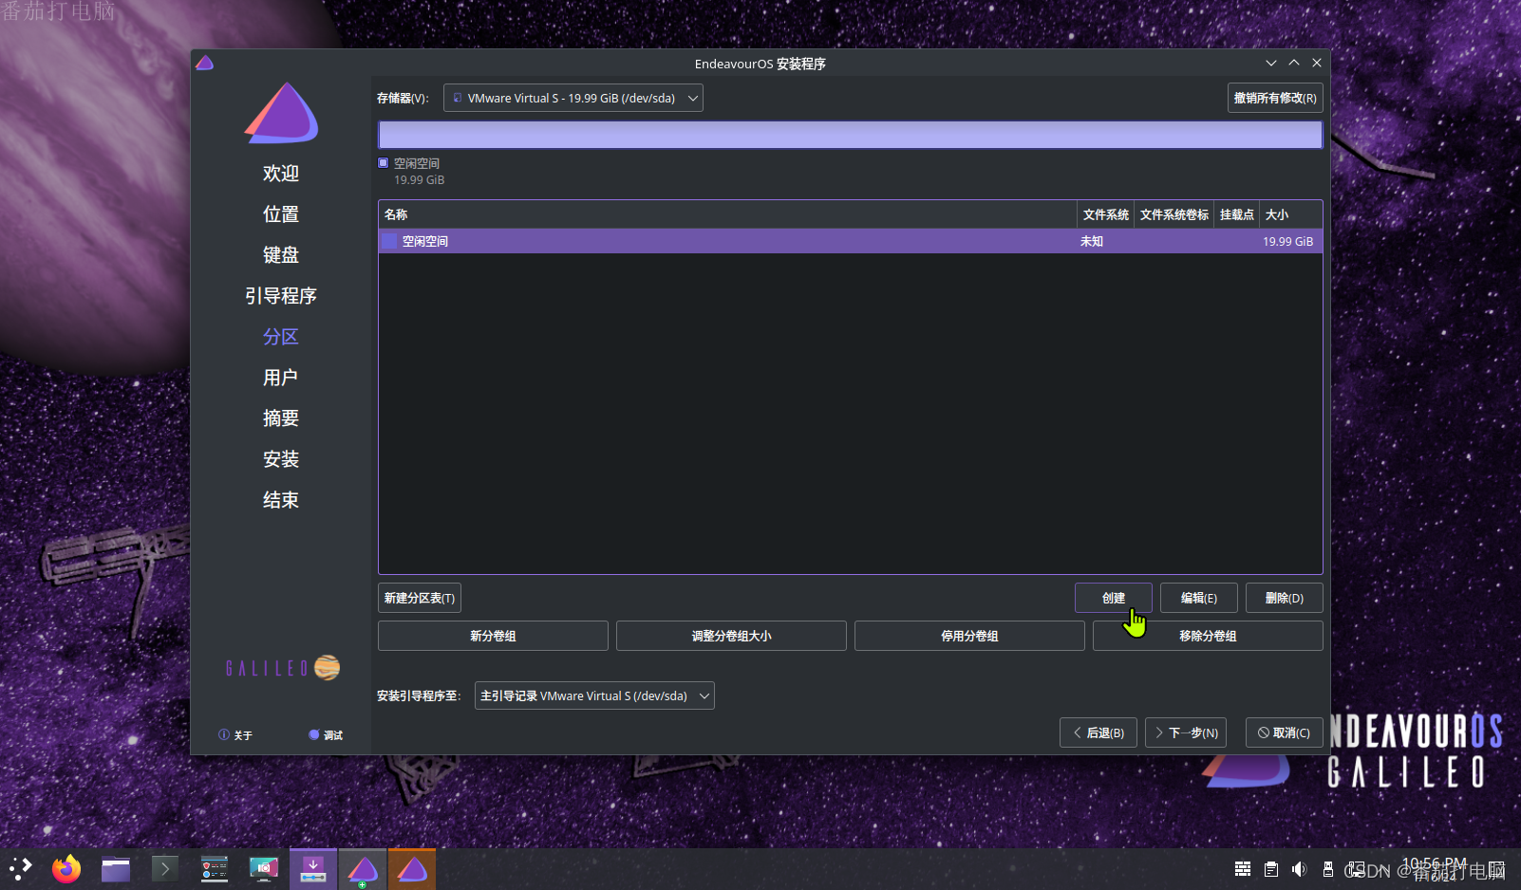
Task: Open the file manager folder icon
Action: 116,868
